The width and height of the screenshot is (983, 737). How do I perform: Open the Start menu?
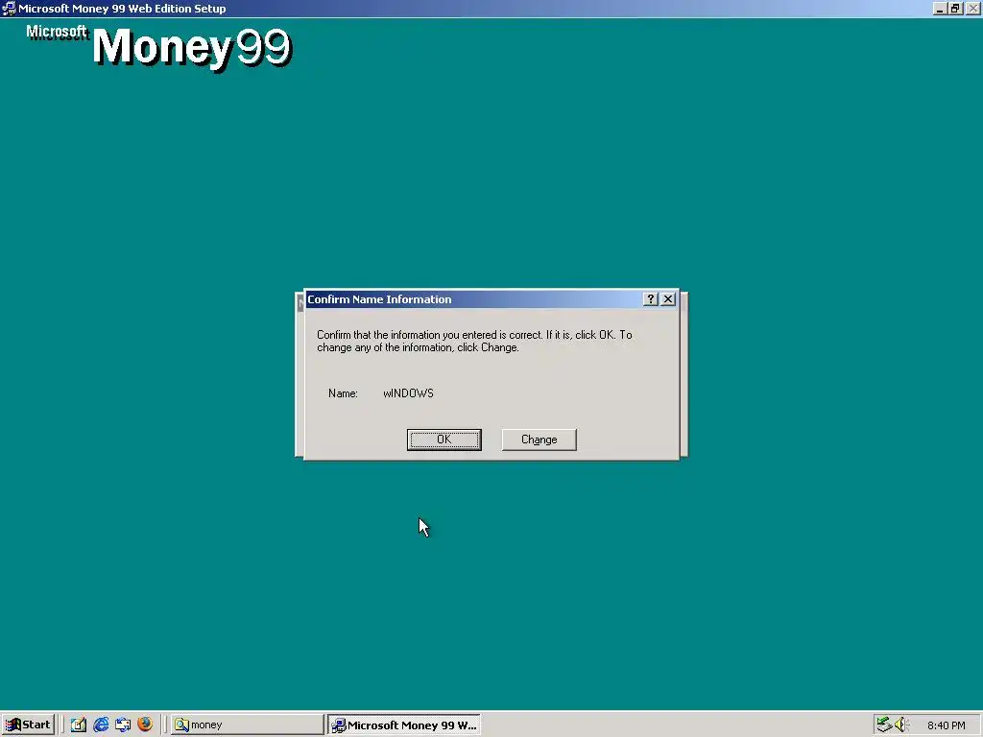28,725
